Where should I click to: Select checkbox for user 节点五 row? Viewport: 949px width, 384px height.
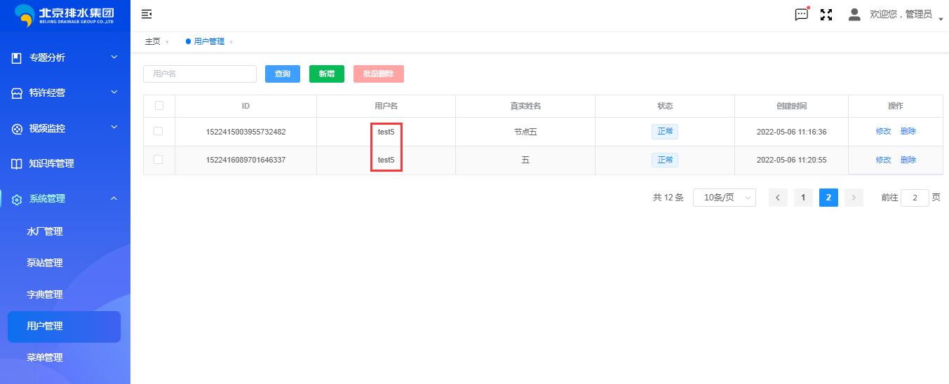tap(159, 131)
